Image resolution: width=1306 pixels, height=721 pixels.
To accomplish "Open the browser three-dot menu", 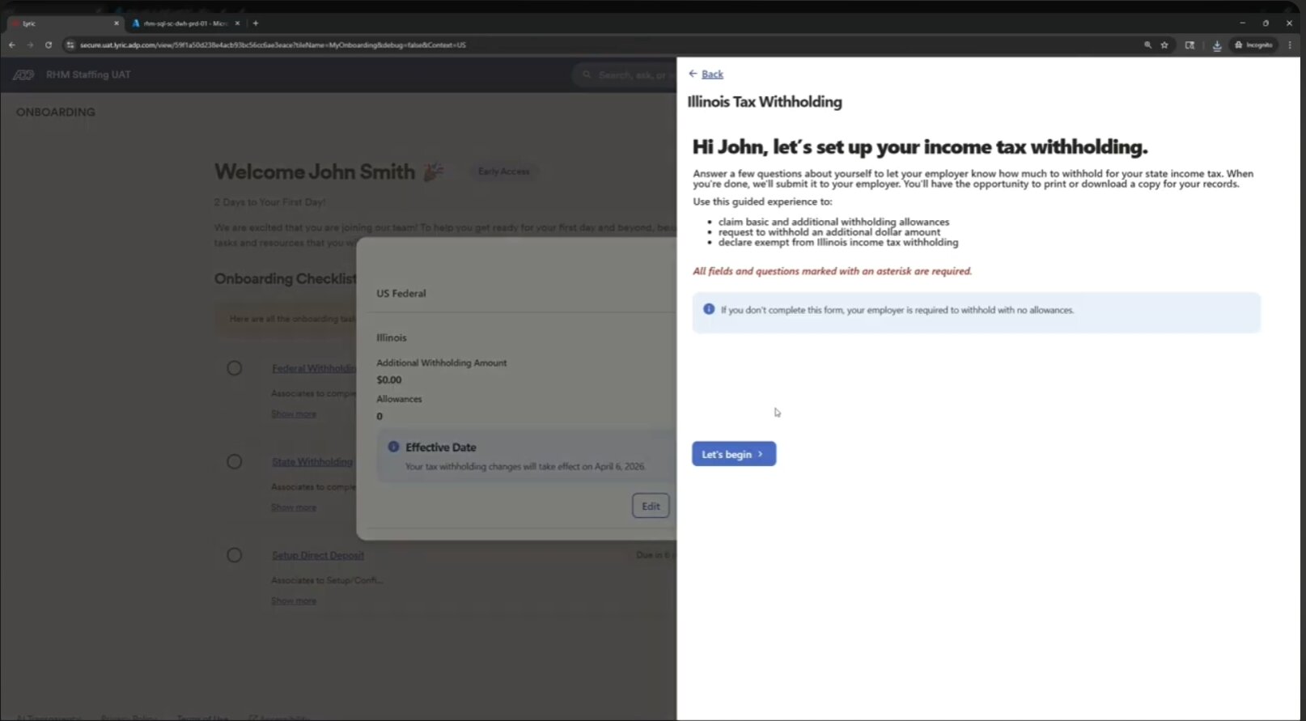I will (x=1290, y=45).
